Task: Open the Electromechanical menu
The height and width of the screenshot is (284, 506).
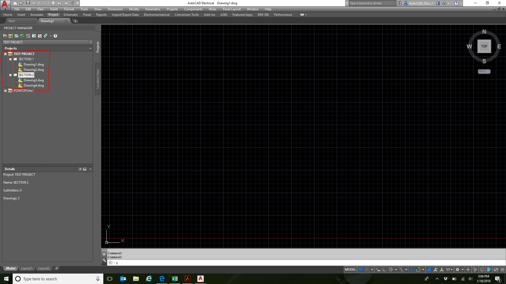Action: (x=157, y=15)
